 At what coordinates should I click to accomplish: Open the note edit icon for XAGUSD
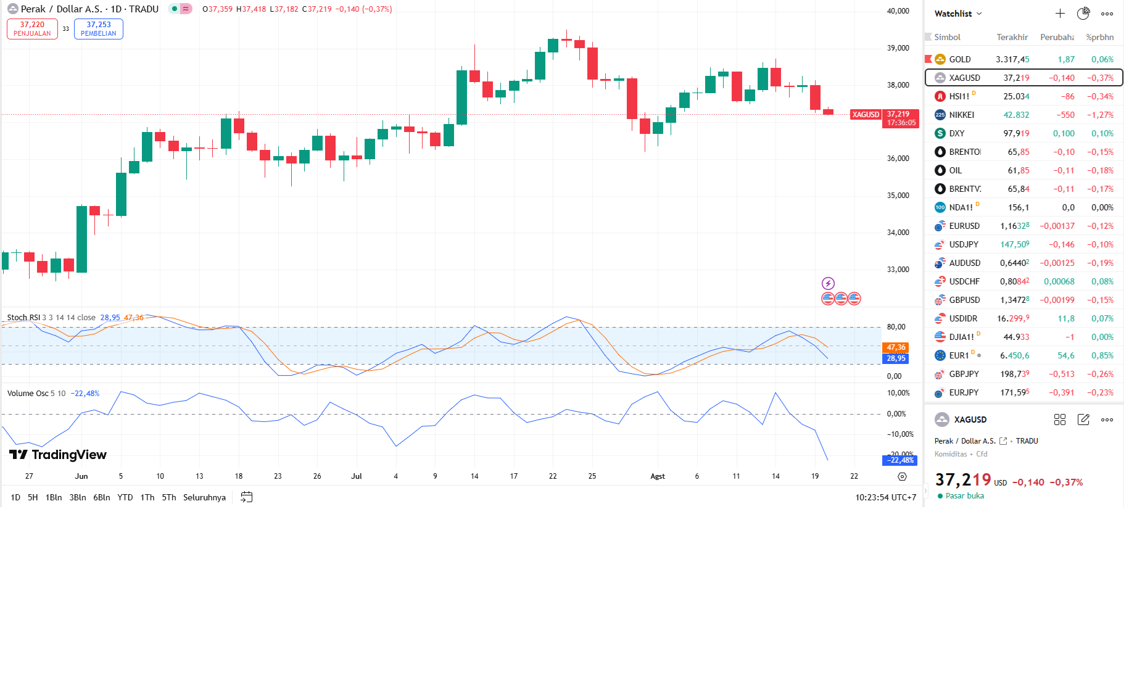(1083, 420)
